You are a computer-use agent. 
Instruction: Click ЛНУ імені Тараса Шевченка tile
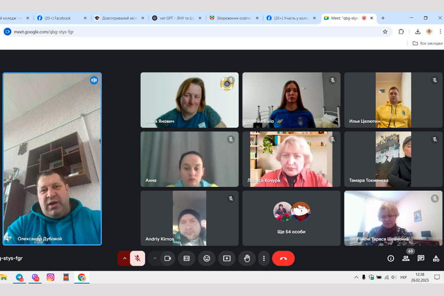393,218
